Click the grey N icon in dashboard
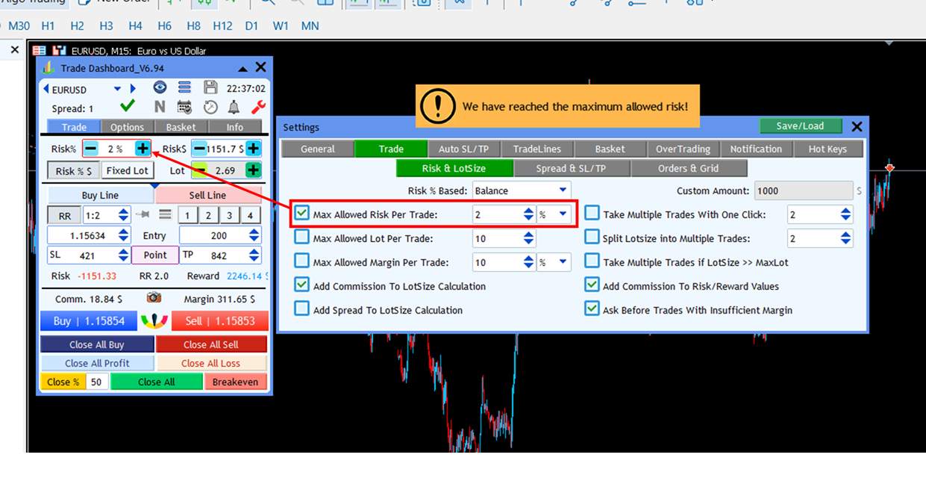 [x=159, y=107]
